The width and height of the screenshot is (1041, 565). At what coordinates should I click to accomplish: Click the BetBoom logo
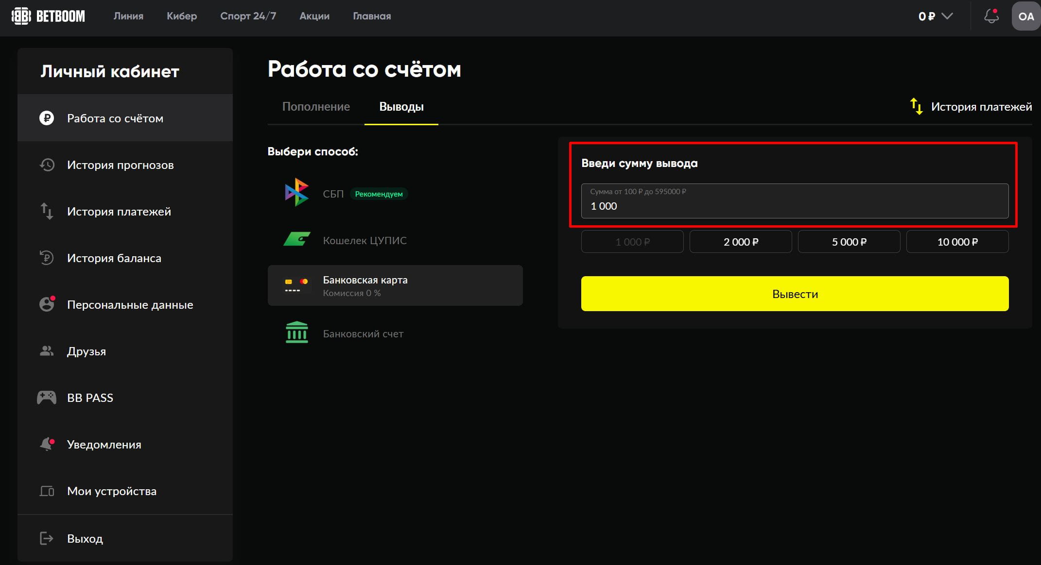(48, 16)
